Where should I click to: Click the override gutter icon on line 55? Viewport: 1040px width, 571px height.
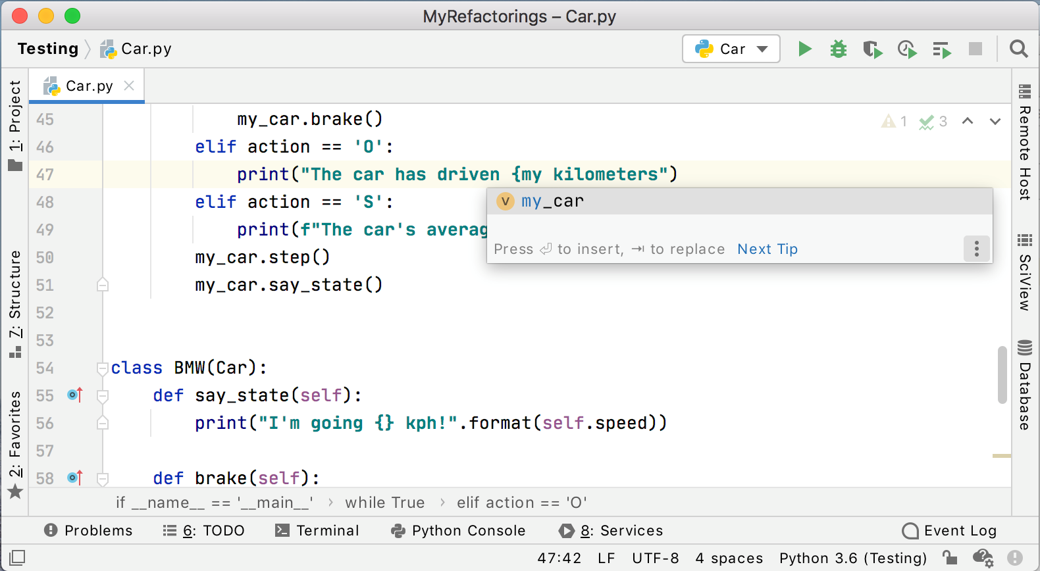pos(75,395)
